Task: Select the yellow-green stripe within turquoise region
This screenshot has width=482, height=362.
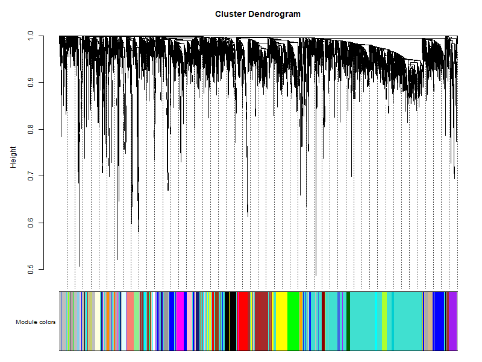Action: [384, 321]
